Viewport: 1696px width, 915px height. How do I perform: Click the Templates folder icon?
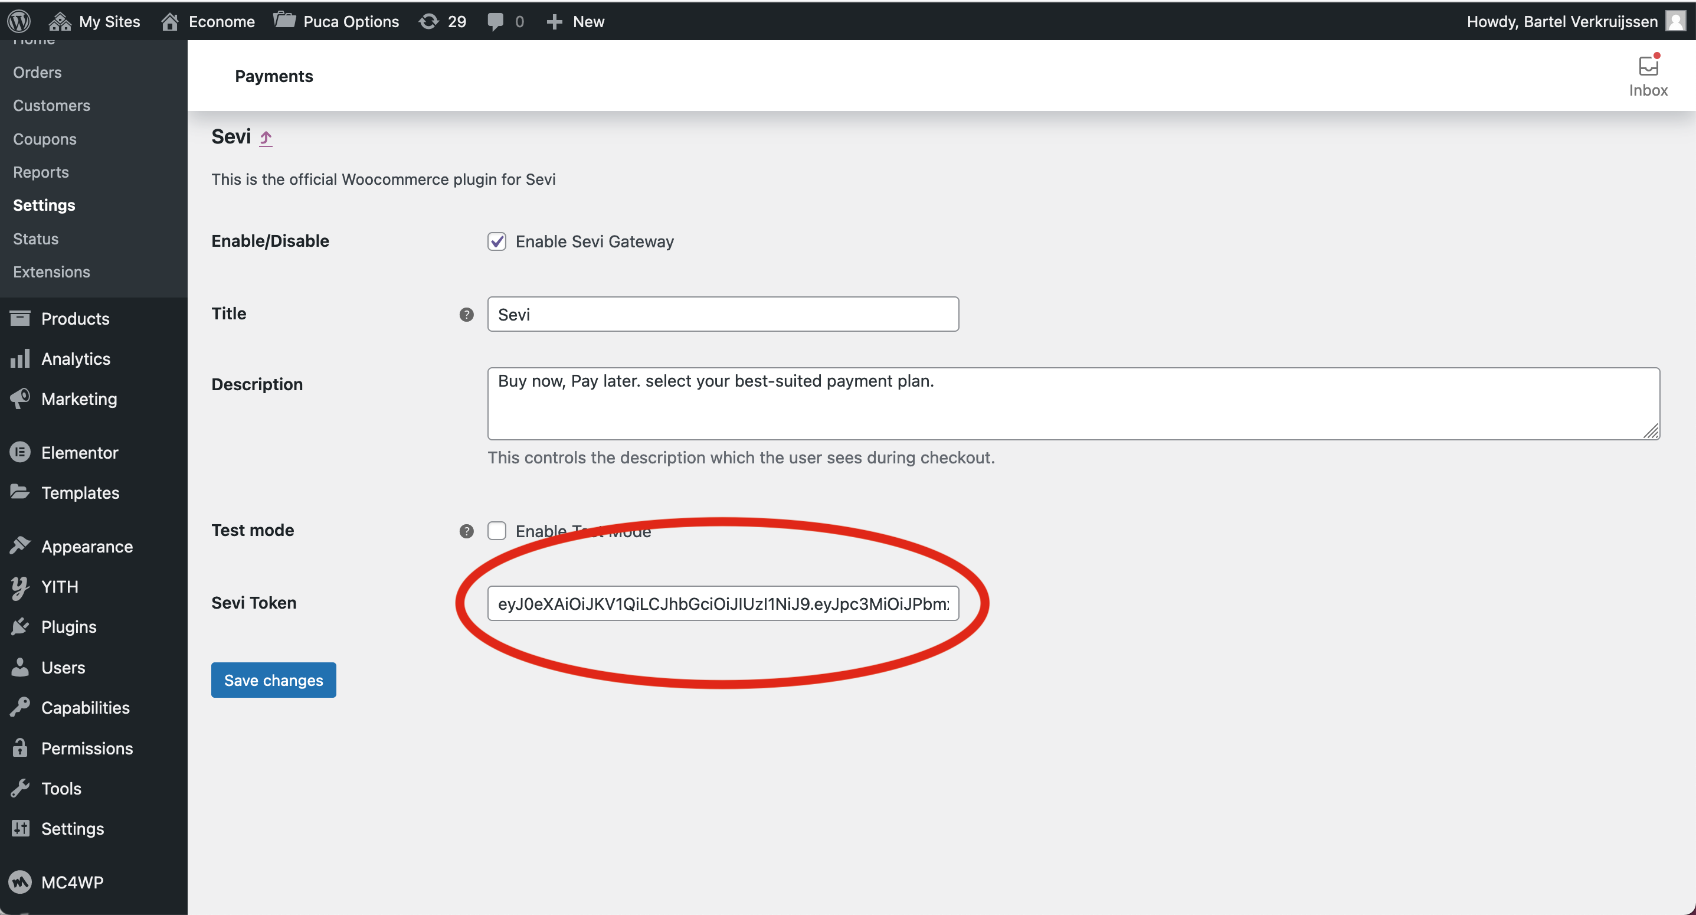click(x=19, y=492)
